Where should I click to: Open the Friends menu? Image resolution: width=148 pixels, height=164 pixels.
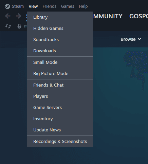pyautogui.click(x=50, y=6)
